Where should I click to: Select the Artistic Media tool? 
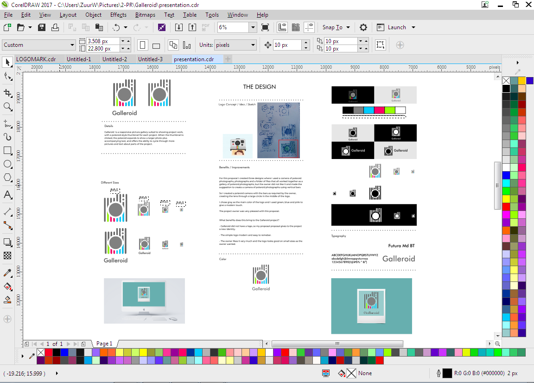pos(7,137)
